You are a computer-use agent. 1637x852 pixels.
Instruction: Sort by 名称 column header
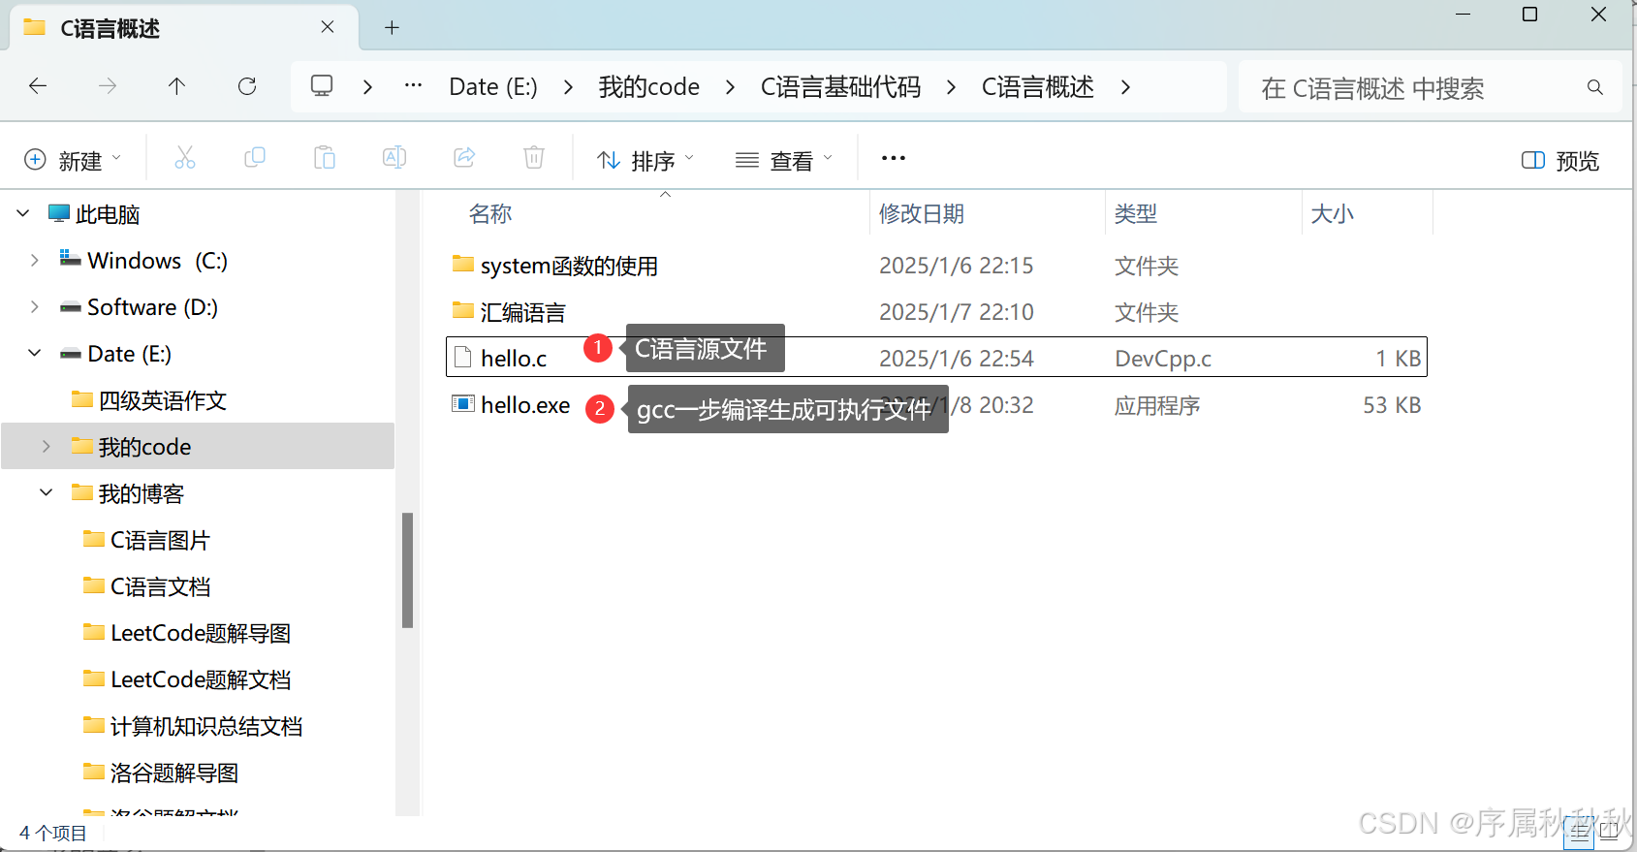coord(490,214)
